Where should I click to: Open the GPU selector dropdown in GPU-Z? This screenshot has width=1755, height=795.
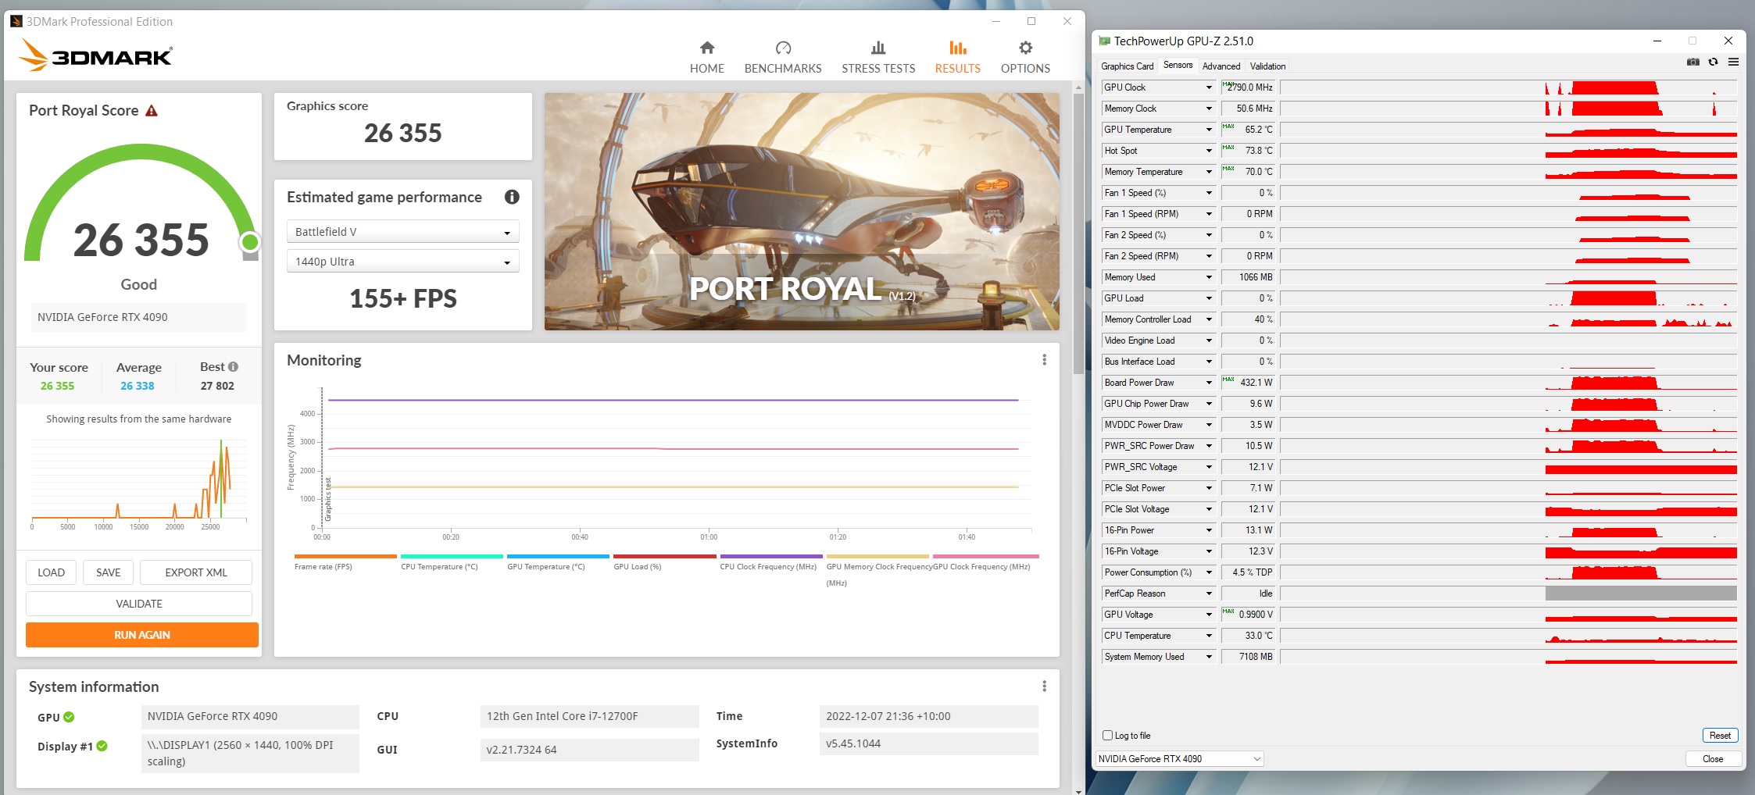coord(1179,758)
